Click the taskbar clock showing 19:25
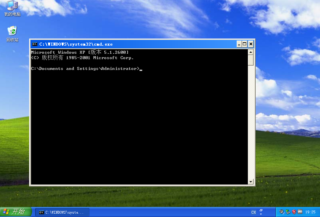The height and width of the screenshot is (217, 320). click(310, 212)
